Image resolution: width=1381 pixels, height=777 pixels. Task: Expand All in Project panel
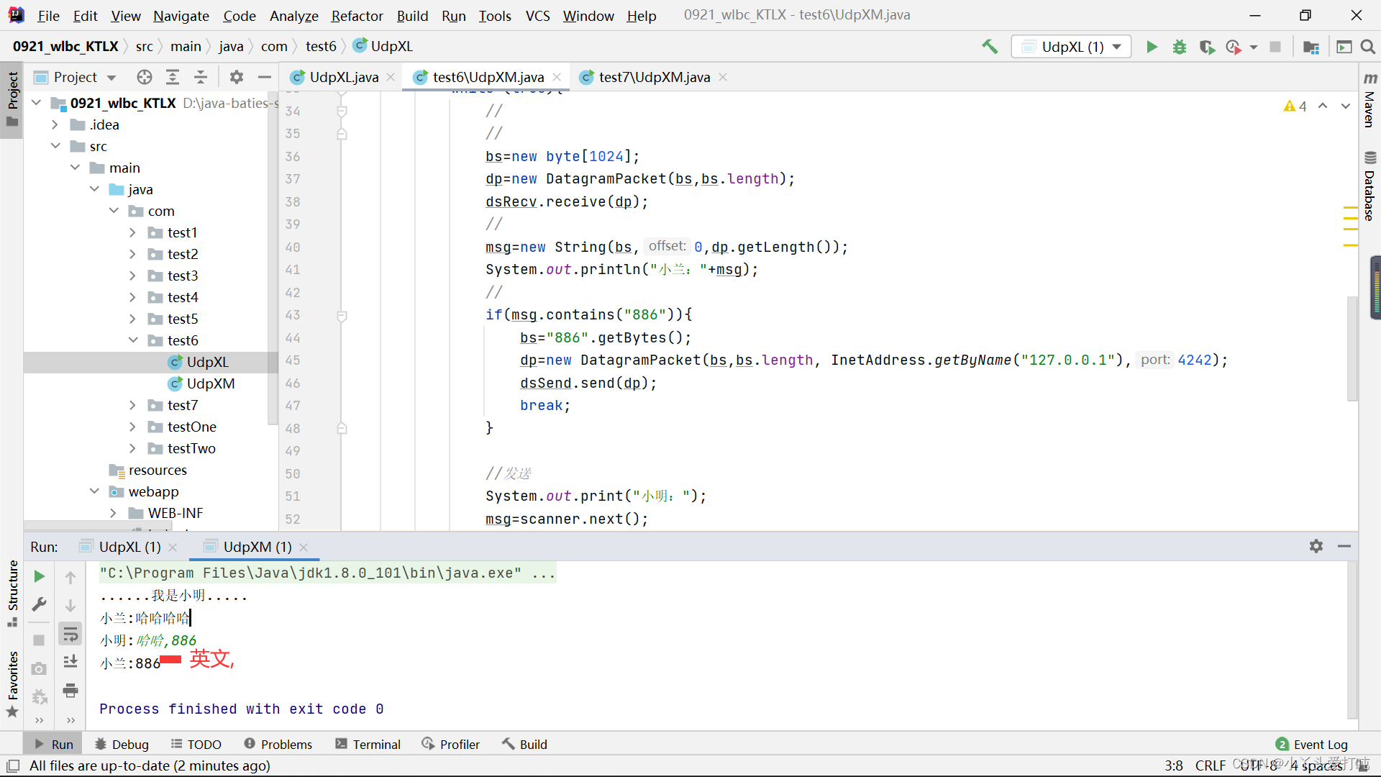(x=173, y=77)
